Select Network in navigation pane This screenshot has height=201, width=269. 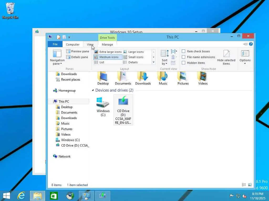[x=62, y=156]
